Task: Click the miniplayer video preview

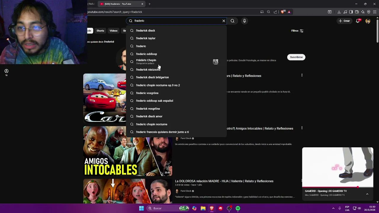Action: (x=338, y=167)
